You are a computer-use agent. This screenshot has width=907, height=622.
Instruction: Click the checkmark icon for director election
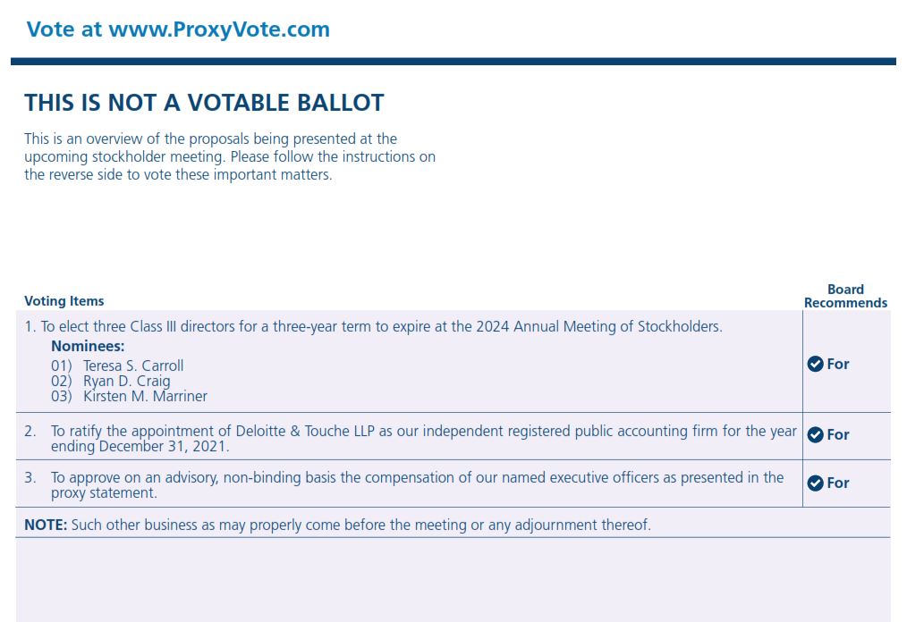tap(815, 364)
